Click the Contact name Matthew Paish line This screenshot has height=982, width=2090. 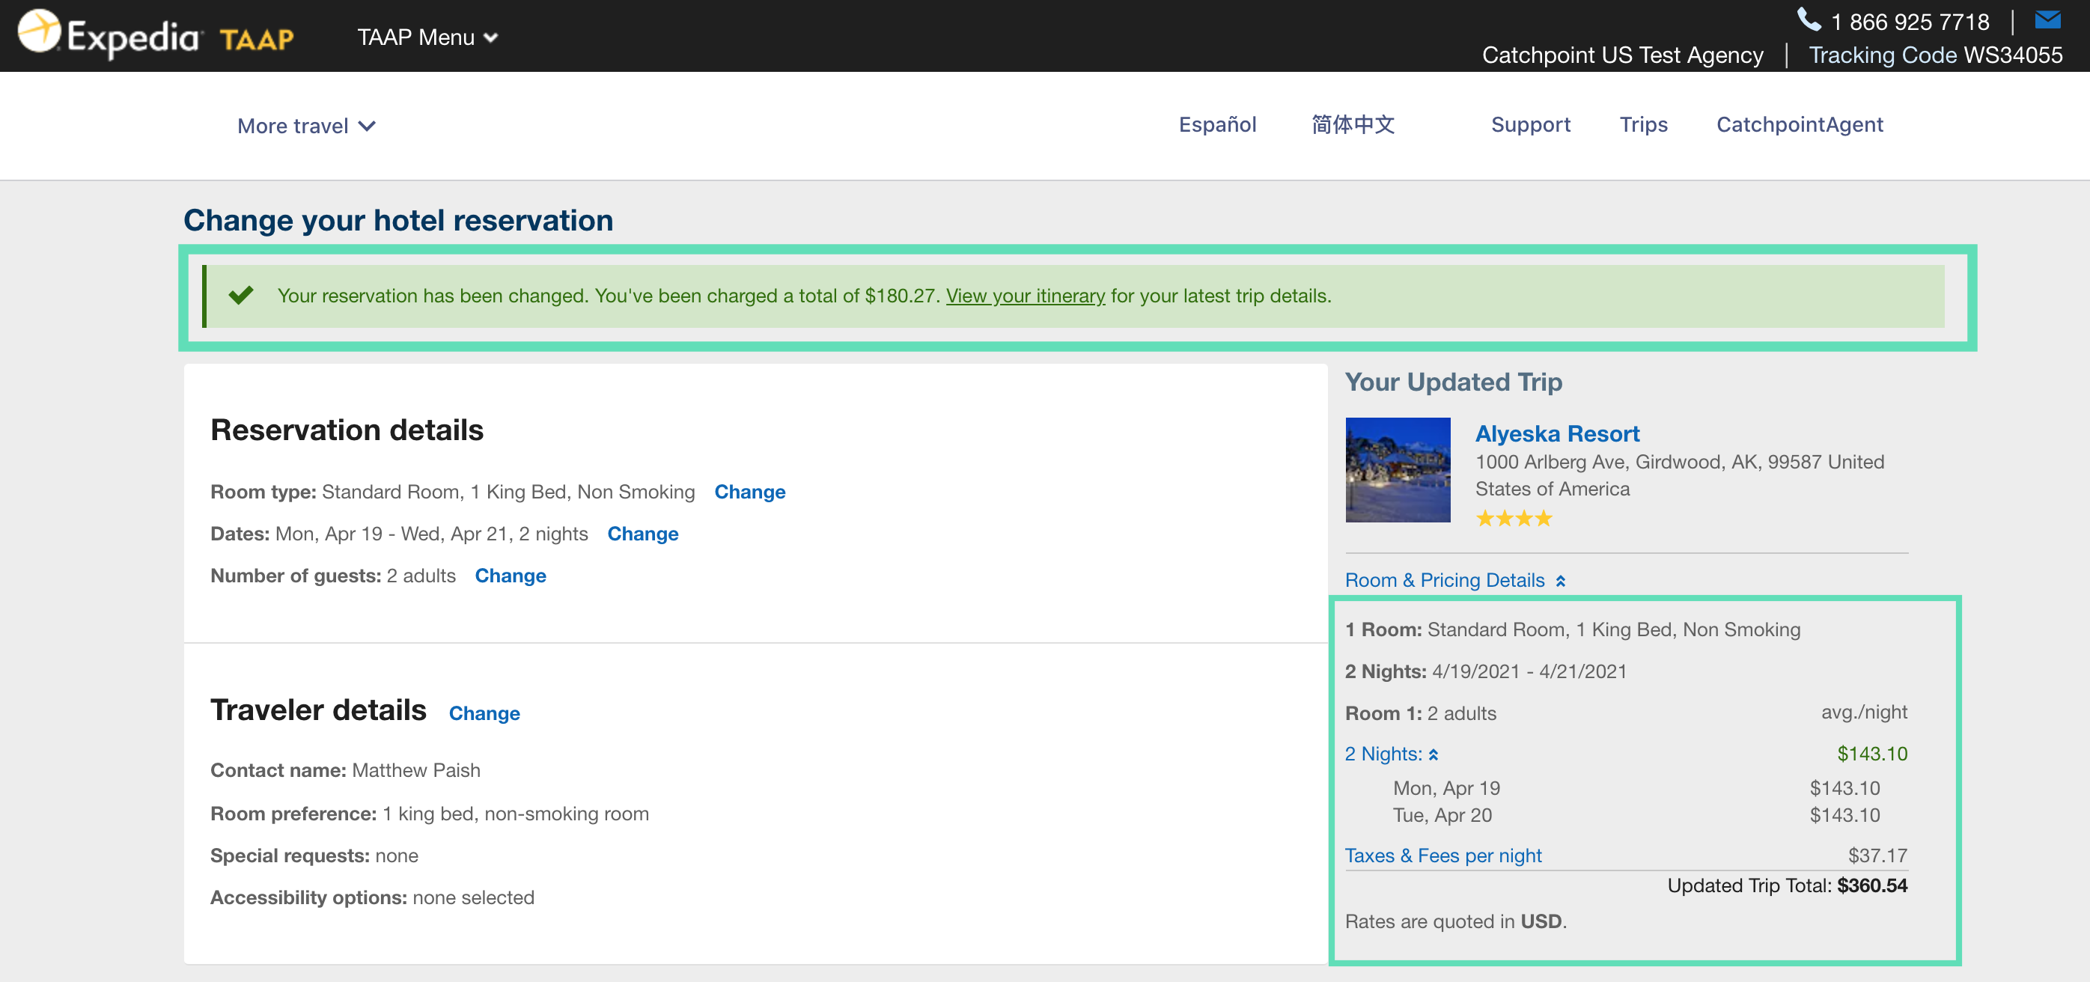[345, 770]
